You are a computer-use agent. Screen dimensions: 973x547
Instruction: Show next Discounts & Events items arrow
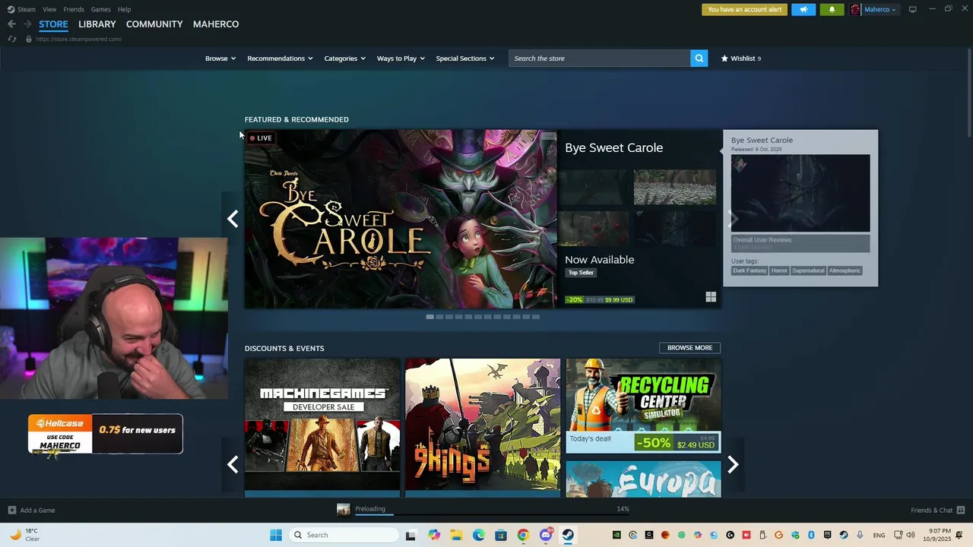pyautogui.click(x=733, y=464)
